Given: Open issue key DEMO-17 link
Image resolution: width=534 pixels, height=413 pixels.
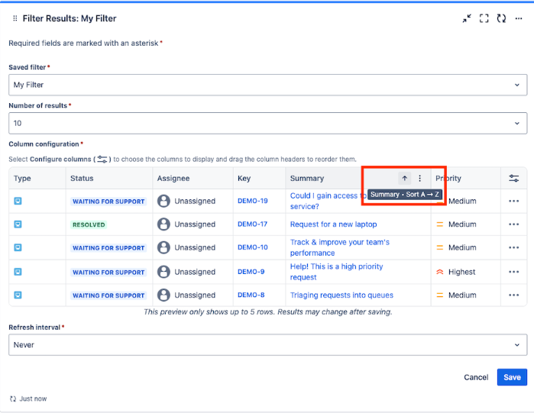Looking at the screenshot, I should pyautogui.click(x=252, y=224).
